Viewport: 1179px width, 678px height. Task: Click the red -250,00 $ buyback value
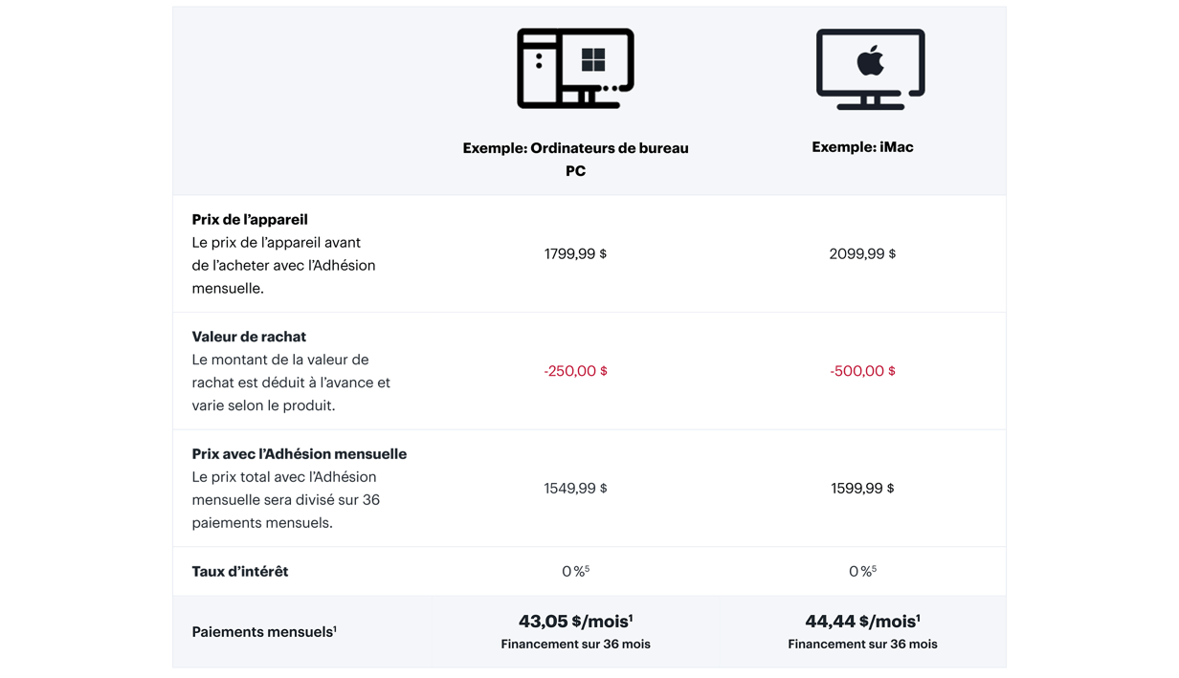click(x=575, y=371)
